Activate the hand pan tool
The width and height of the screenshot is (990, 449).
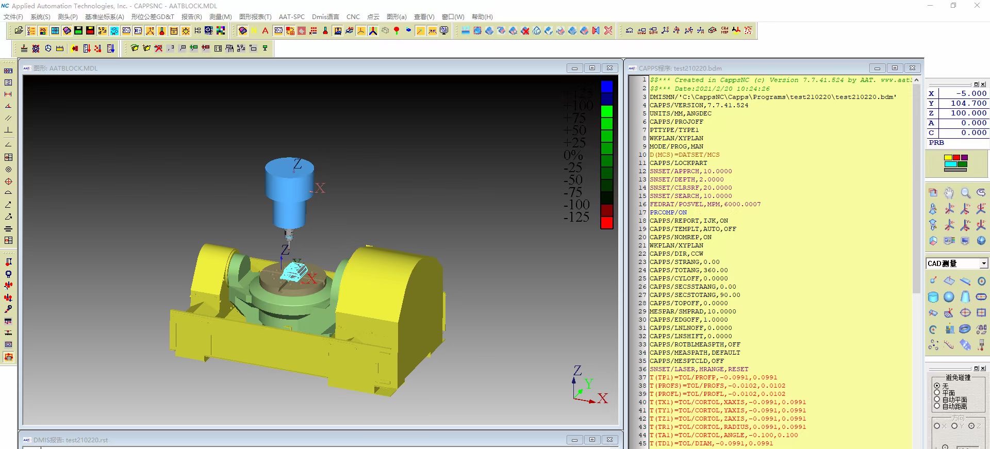(949, 193)
